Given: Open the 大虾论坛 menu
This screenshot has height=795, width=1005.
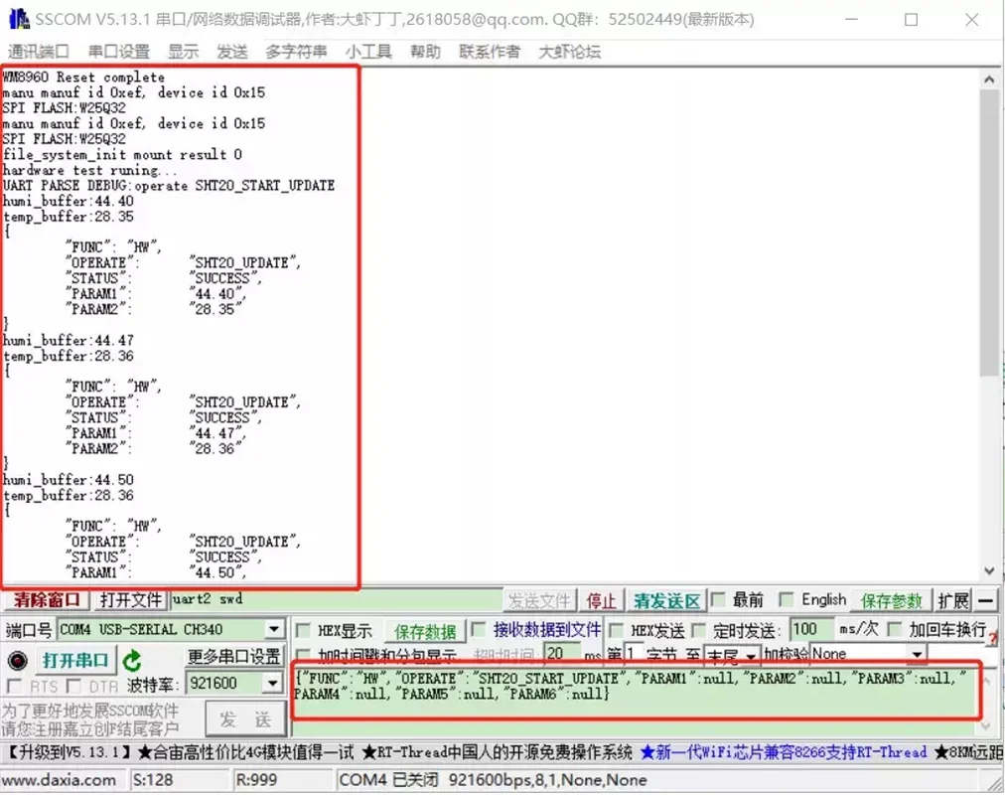Looking at the screenshot, I should click(570, 52).
